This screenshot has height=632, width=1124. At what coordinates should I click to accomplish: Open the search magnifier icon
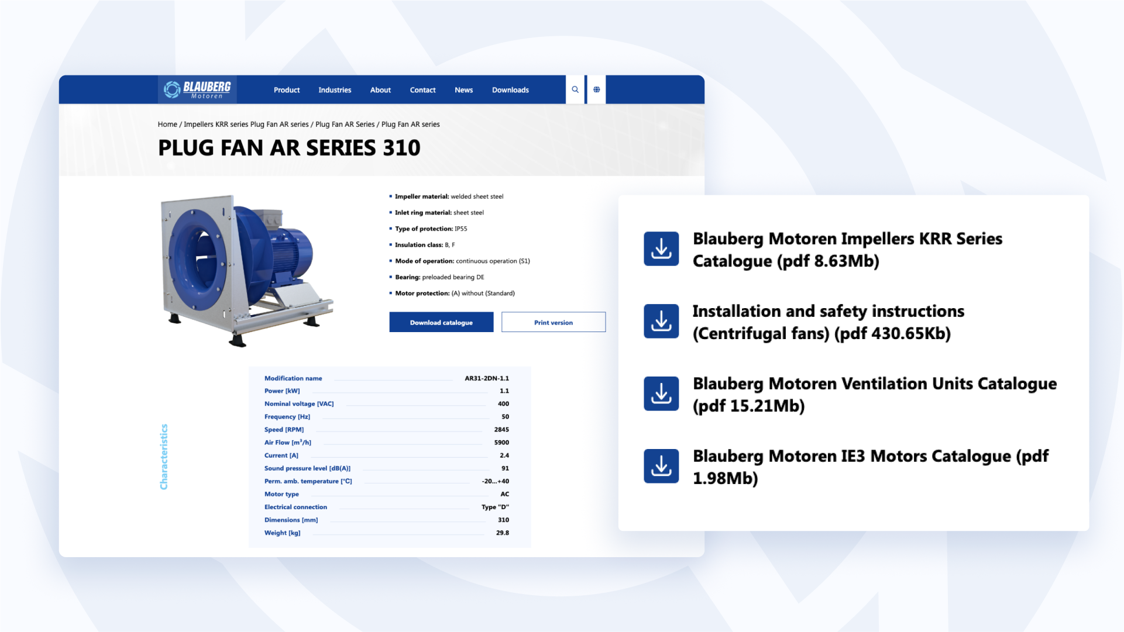pos(575,89)
